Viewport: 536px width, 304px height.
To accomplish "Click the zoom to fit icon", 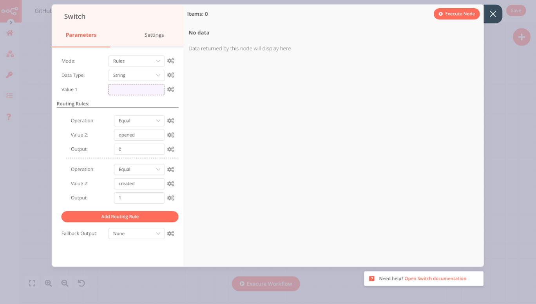I will [x=32, y=283].
